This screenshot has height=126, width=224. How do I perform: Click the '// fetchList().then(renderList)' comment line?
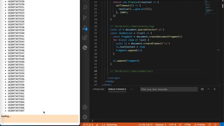coord(132,71)
